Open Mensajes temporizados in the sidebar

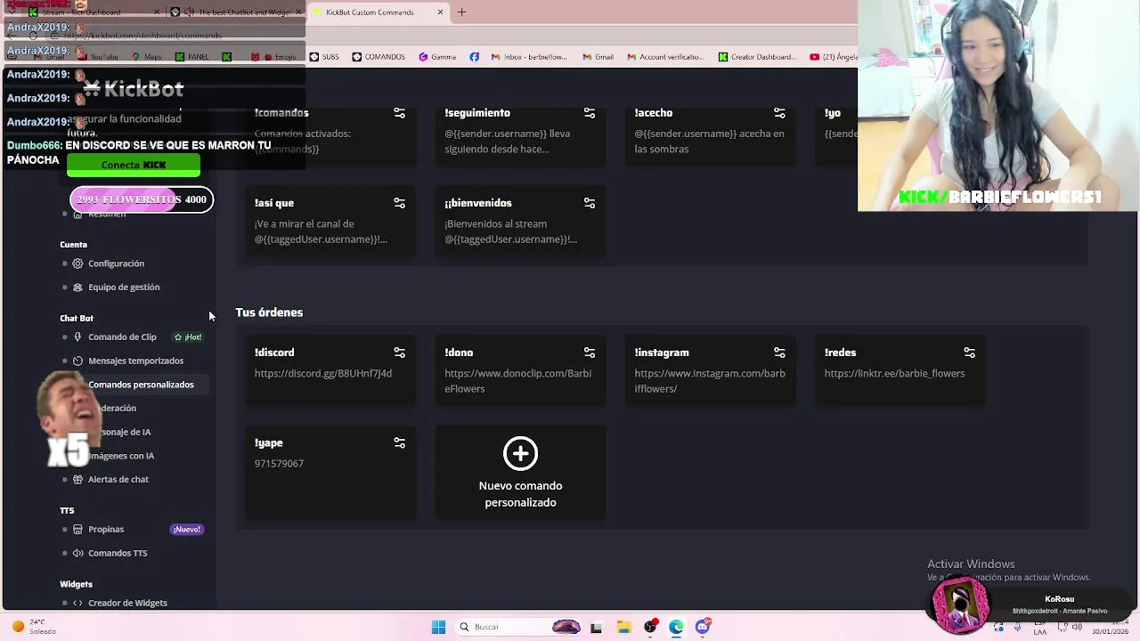(135, 361)
